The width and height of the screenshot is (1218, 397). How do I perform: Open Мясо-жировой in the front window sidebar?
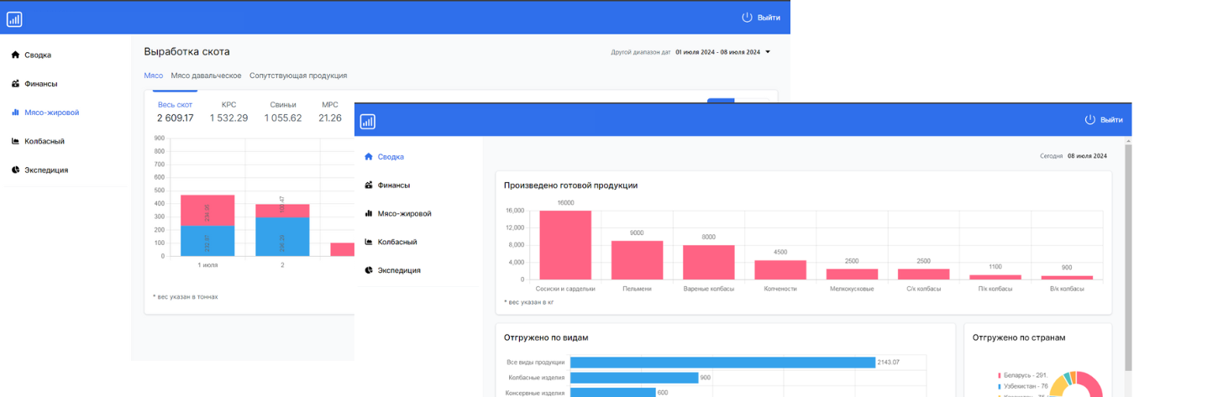(x=404, y=214)
